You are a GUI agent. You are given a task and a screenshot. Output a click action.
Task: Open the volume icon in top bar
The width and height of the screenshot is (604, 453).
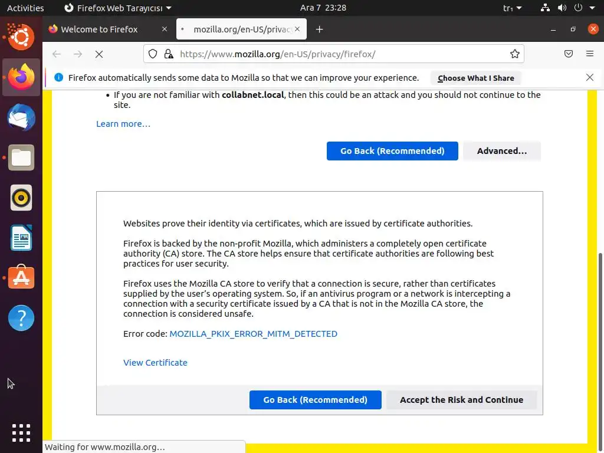point(562,8)
